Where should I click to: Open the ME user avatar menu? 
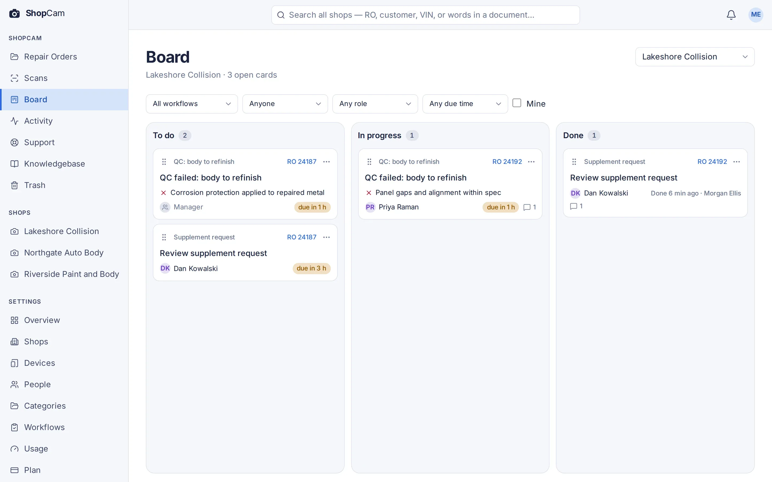tap(755, 15)
